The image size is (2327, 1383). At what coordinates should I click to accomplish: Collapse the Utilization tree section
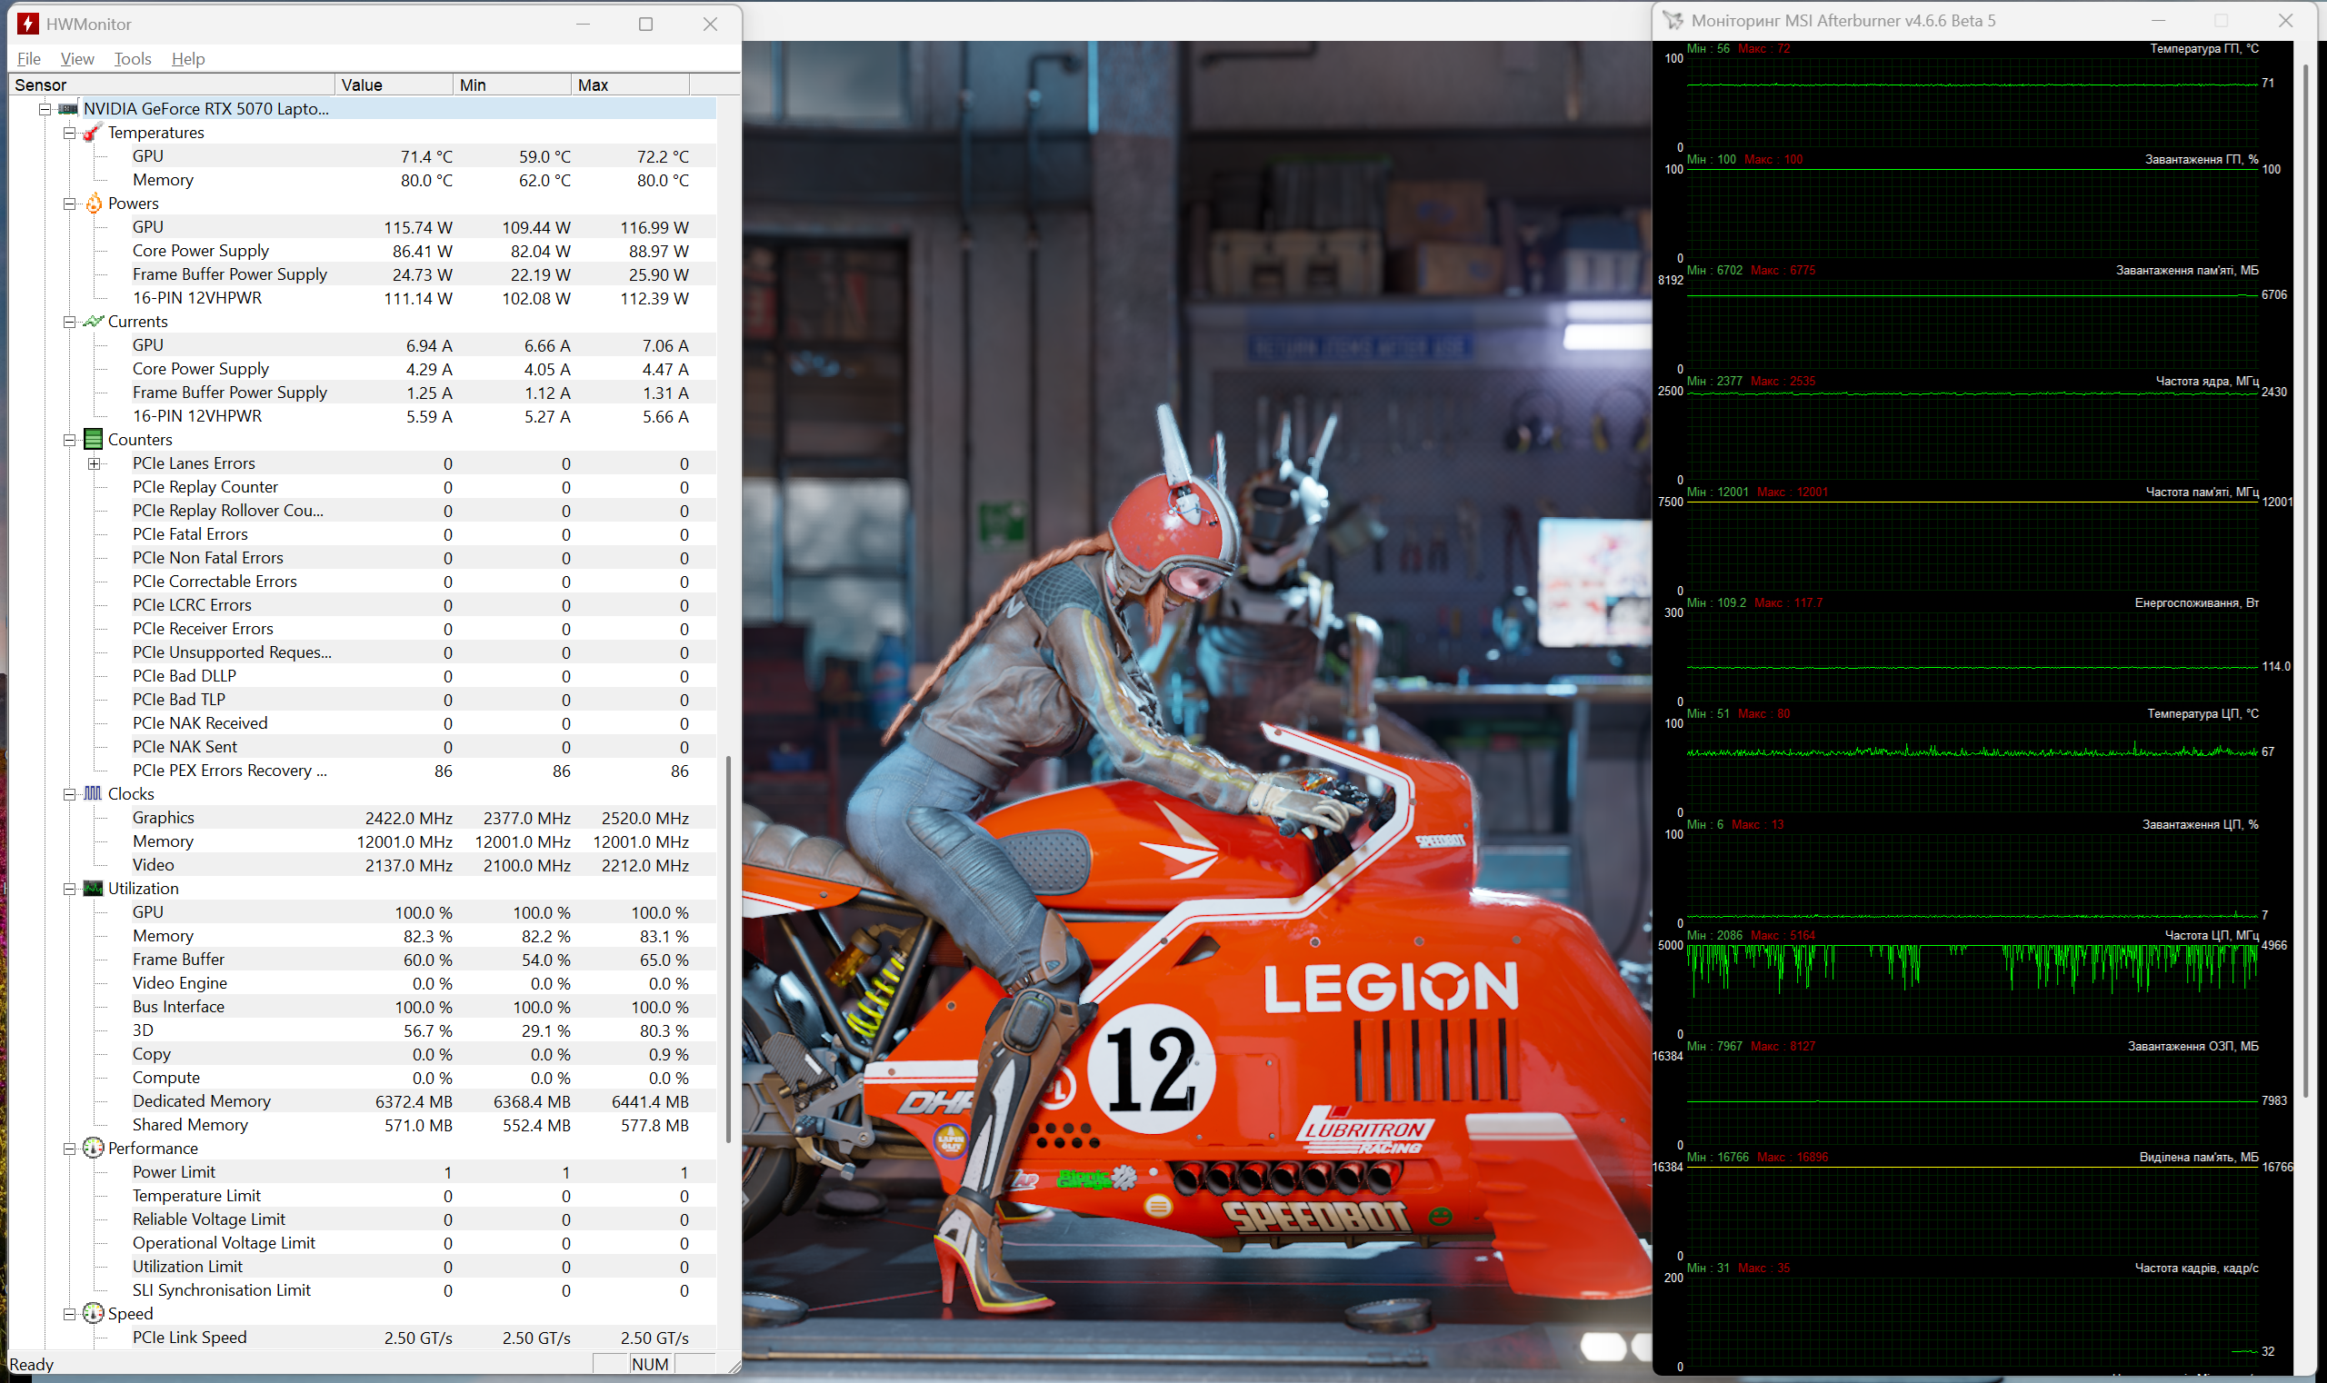[x=69, y=888]
